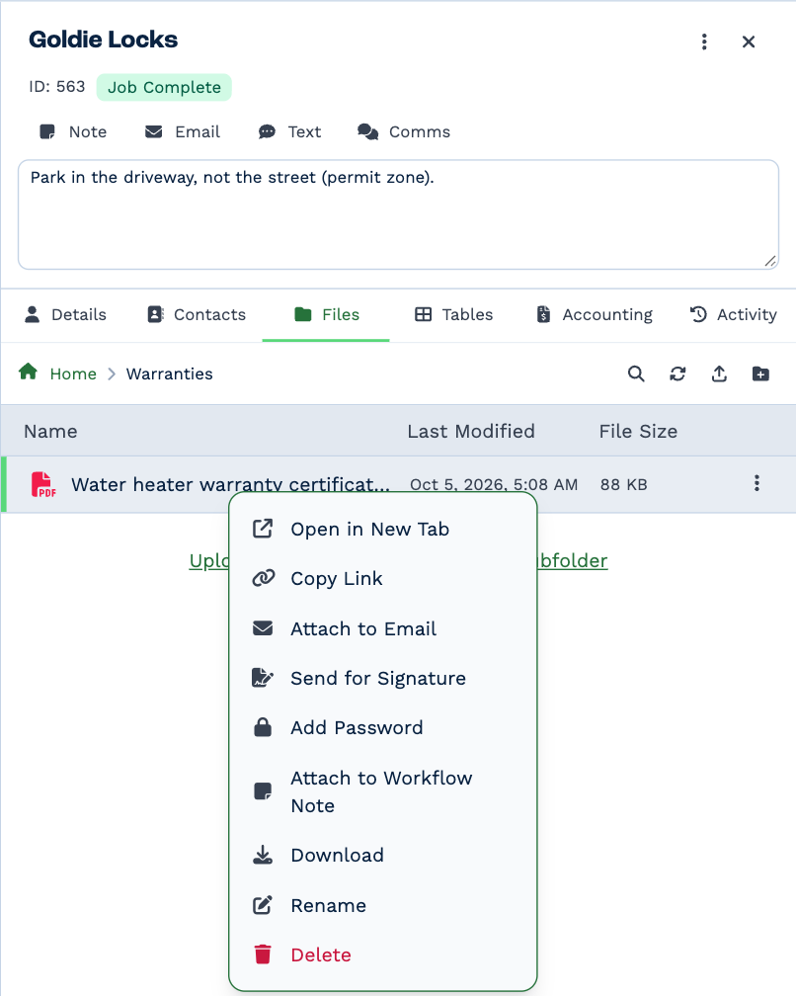This screenshot has height=996, width=796.
Task: Download the warranty file
Action: (383, 855)
